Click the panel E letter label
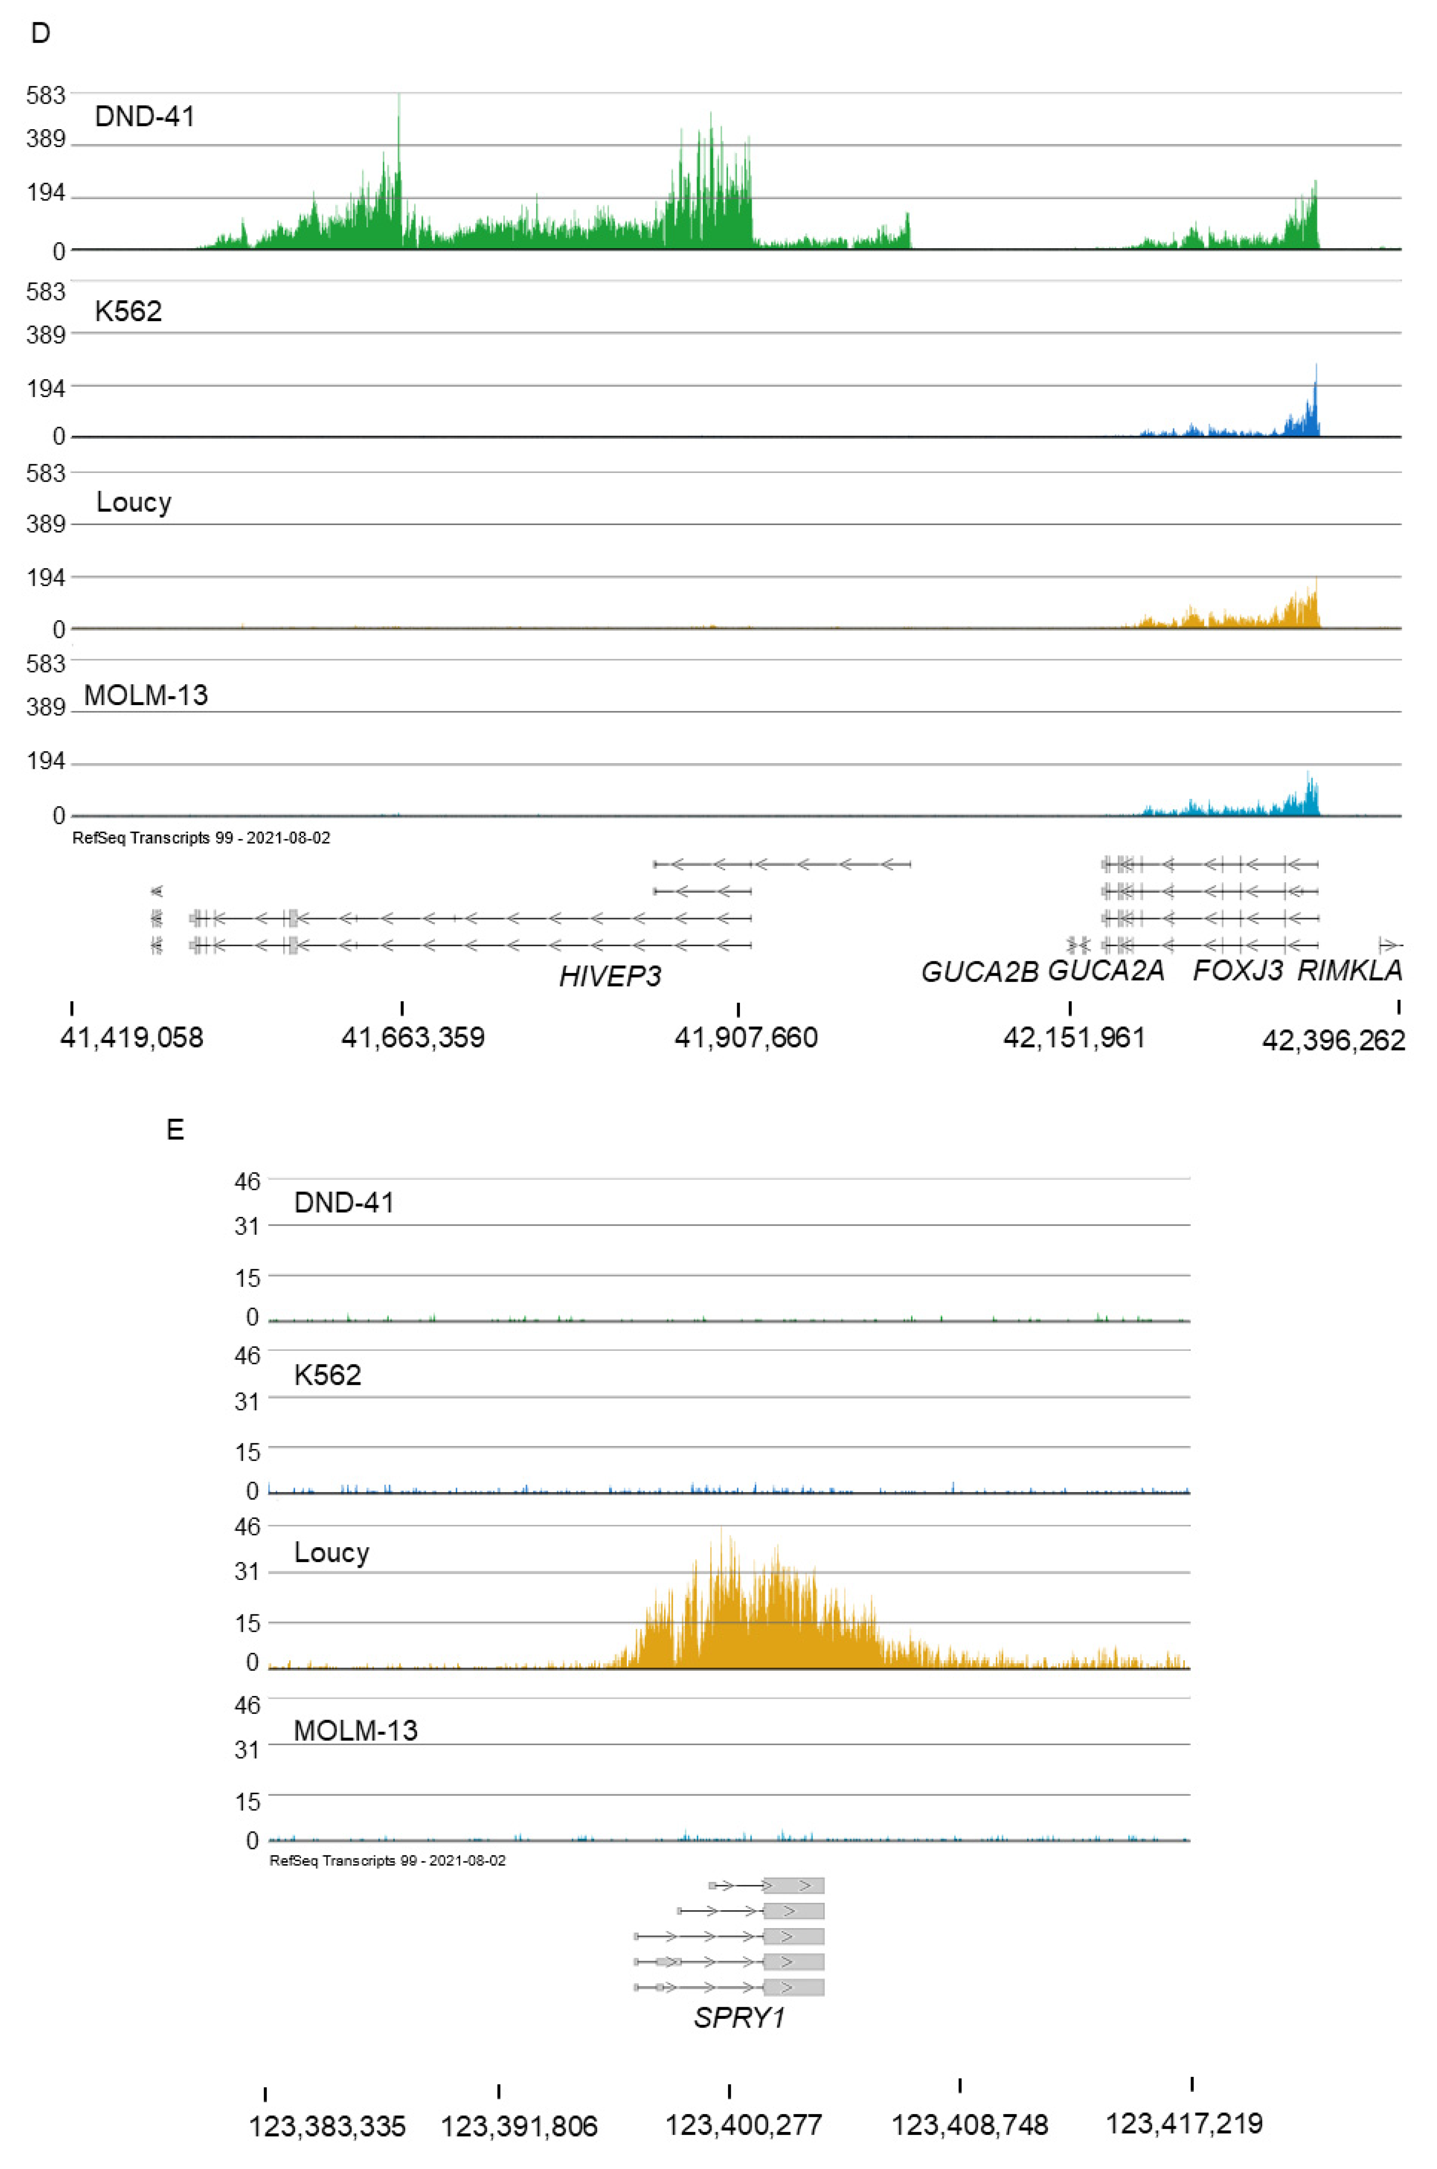The image size is (1437, 2169). 175,1129
